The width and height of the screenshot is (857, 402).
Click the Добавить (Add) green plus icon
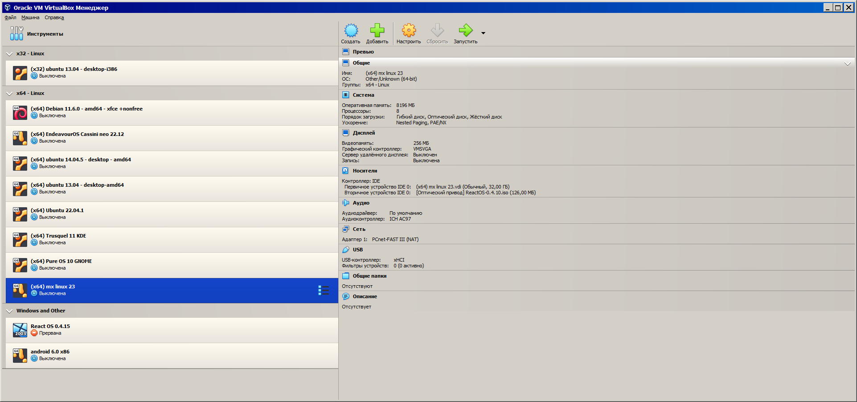click(x=377, y=30)
